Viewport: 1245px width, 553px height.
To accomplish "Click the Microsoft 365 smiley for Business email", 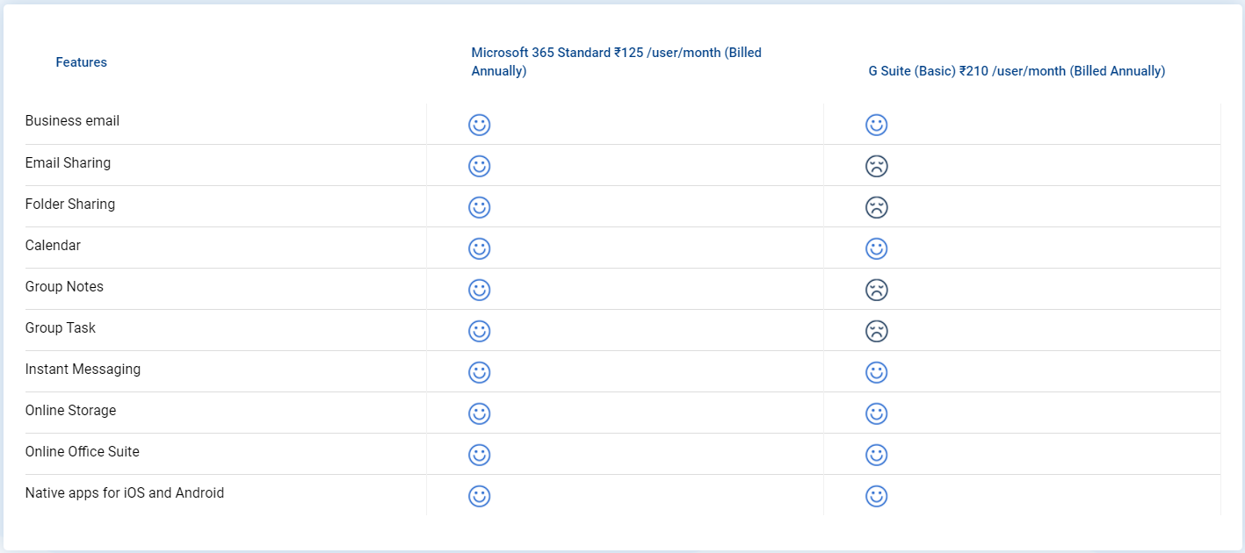I will (479, 125).
